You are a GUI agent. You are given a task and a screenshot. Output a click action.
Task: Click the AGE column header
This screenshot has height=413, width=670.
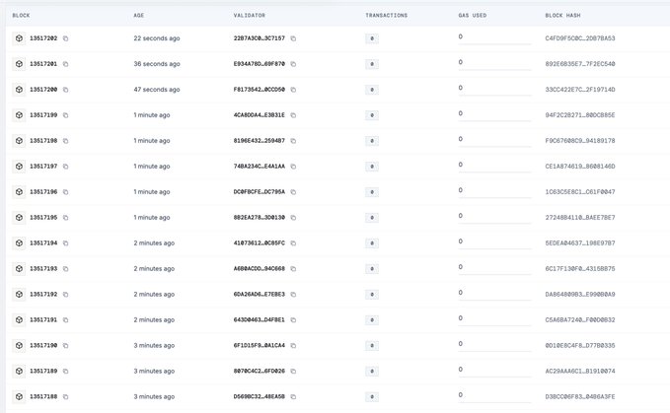click(x=139, y=16)
